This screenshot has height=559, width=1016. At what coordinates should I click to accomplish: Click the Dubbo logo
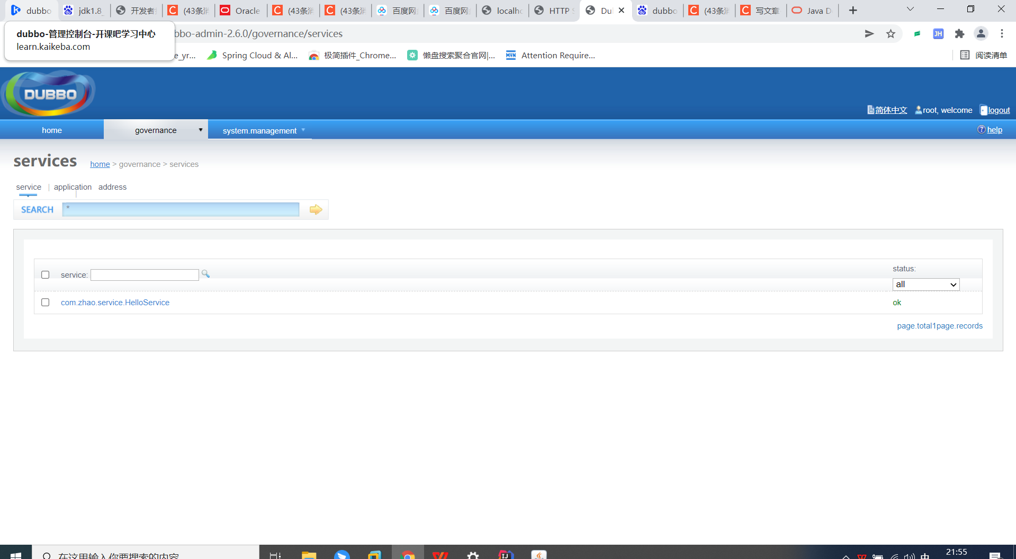[x=49, y=94]
